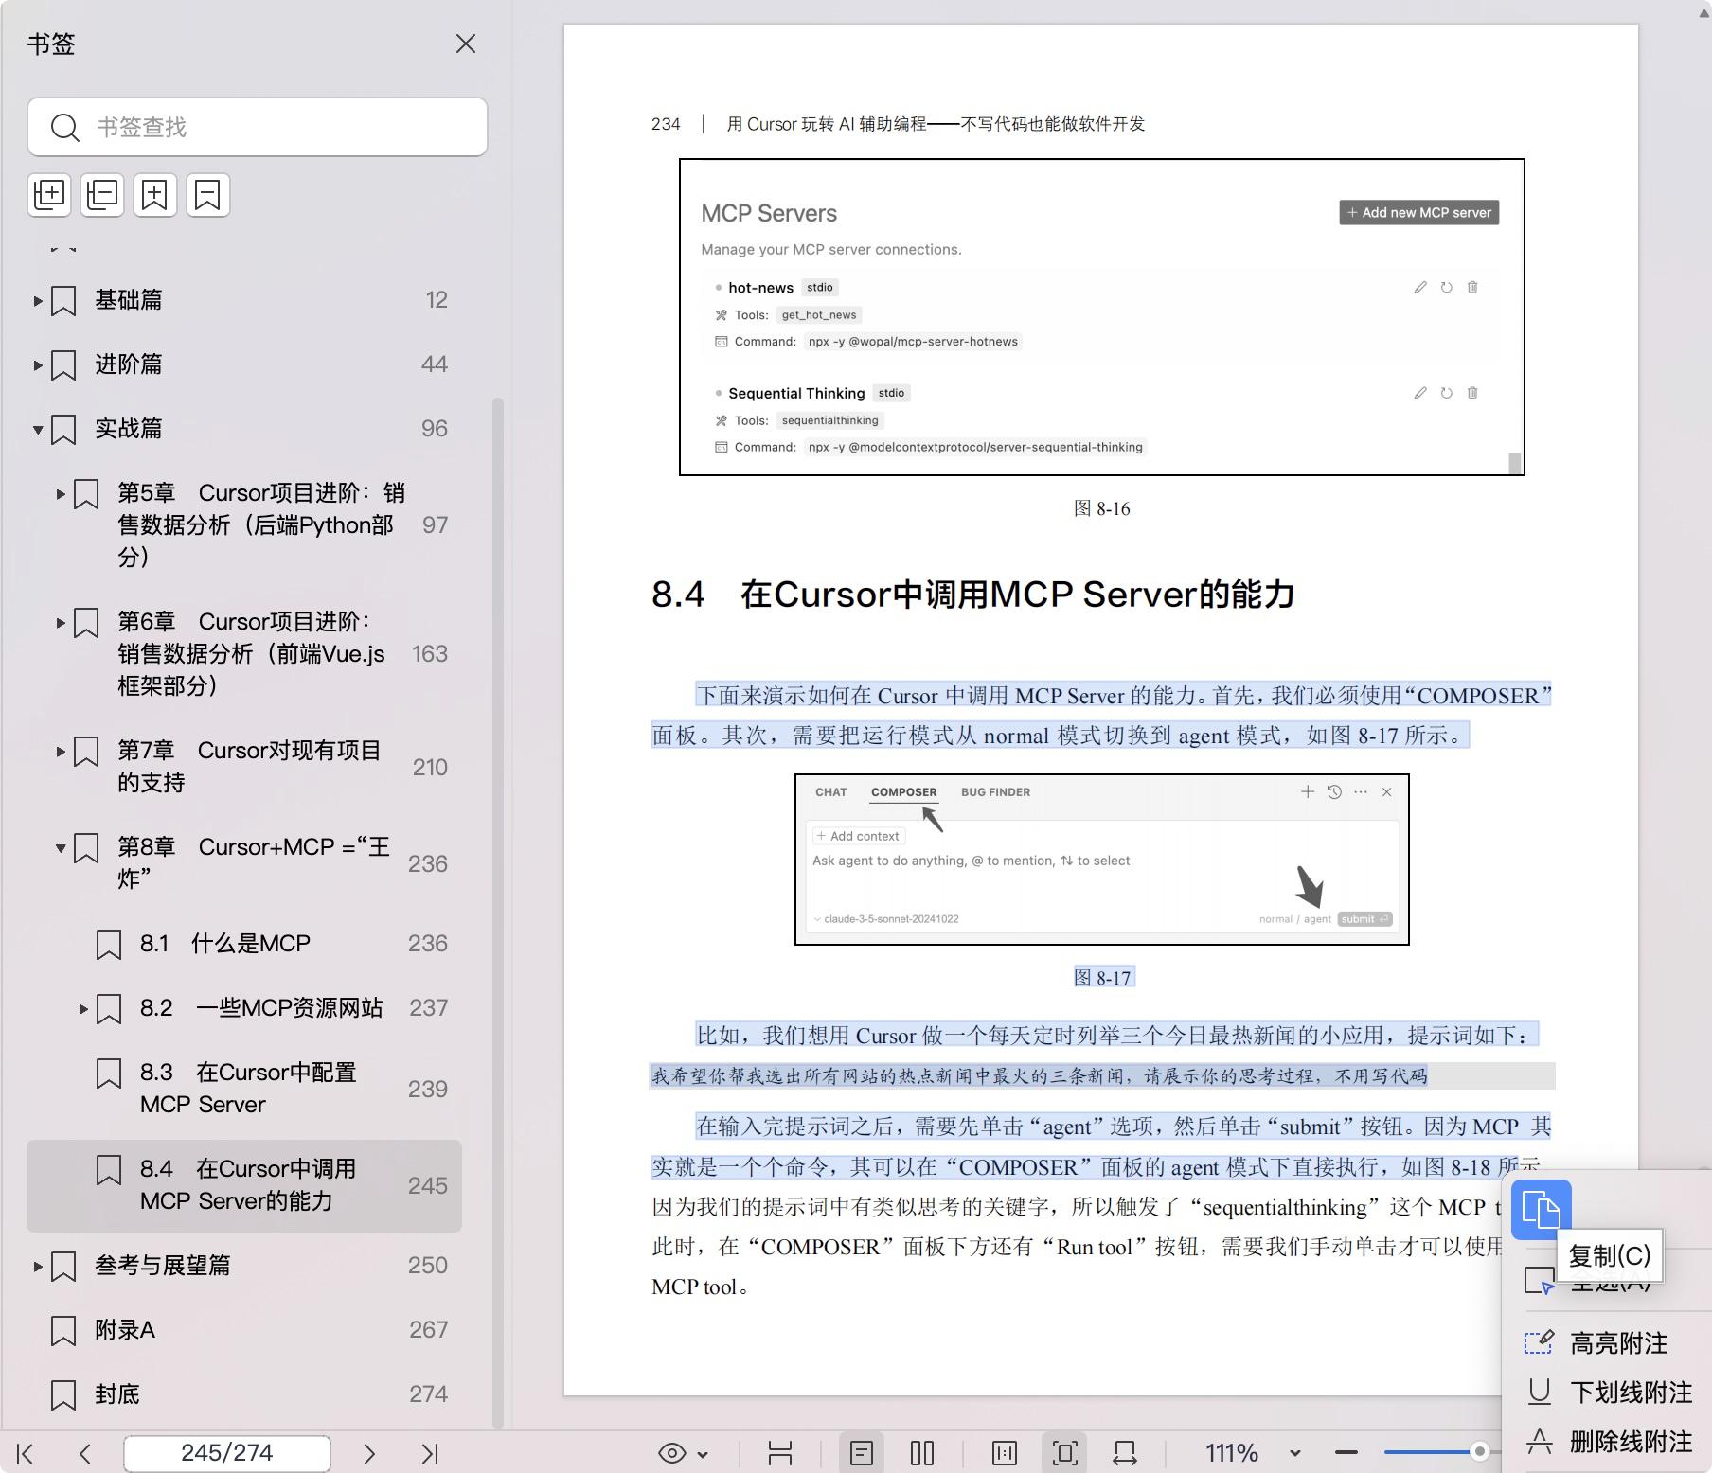Open the 111% zoom dropdown
The width and height of the screenshot is (1712, 1473).
coord(1294,1453)
